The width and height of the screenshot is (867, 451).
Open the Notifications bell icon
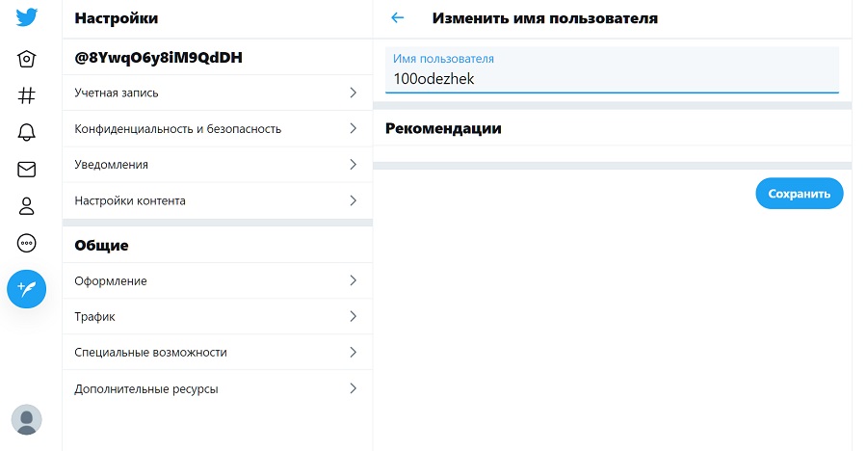27,132
